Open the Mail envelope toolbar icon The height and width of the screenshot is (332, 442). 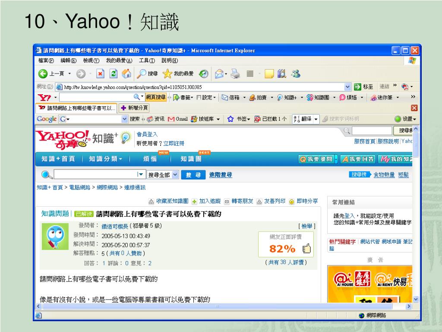coord(220,74)
